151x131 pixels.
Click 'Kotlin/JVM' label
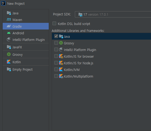pyautogui.click(x=72, y=70)
